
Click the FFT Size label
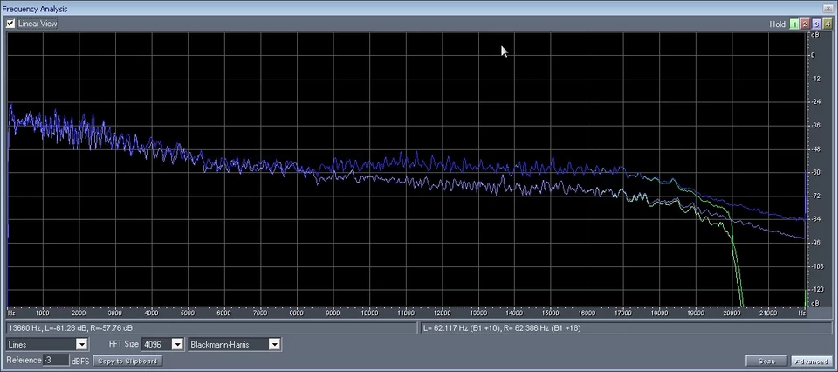click(124, 345)
